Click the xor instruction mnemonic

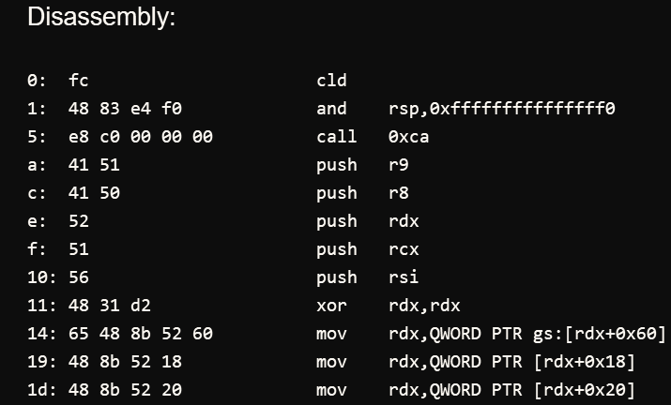click(332, 306)
